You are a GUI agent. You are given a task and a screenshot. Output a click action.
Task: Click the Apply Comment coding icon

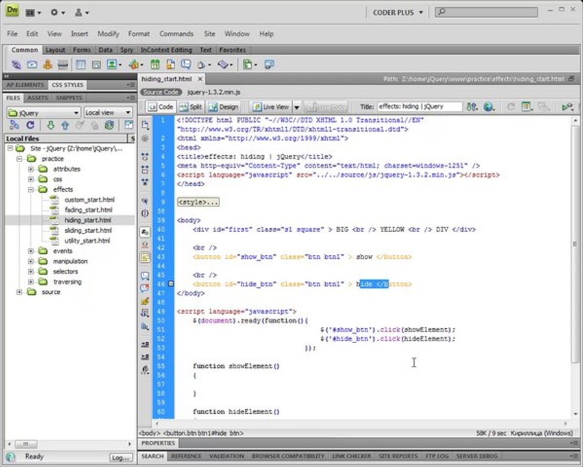pos(145,276)
